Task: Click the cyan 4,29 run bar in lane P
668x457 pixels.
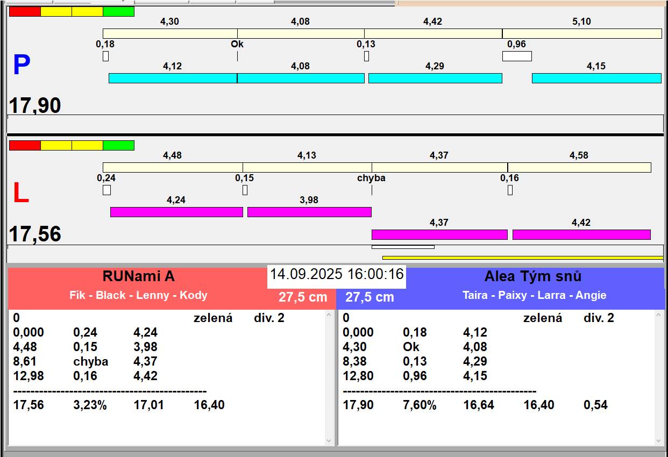Action: [x=435, y=78]
